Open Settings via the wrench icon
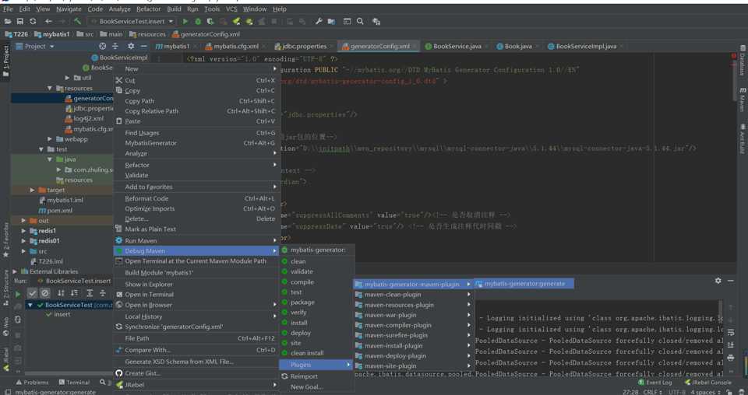The image size is (748, 395). (319, 22)
